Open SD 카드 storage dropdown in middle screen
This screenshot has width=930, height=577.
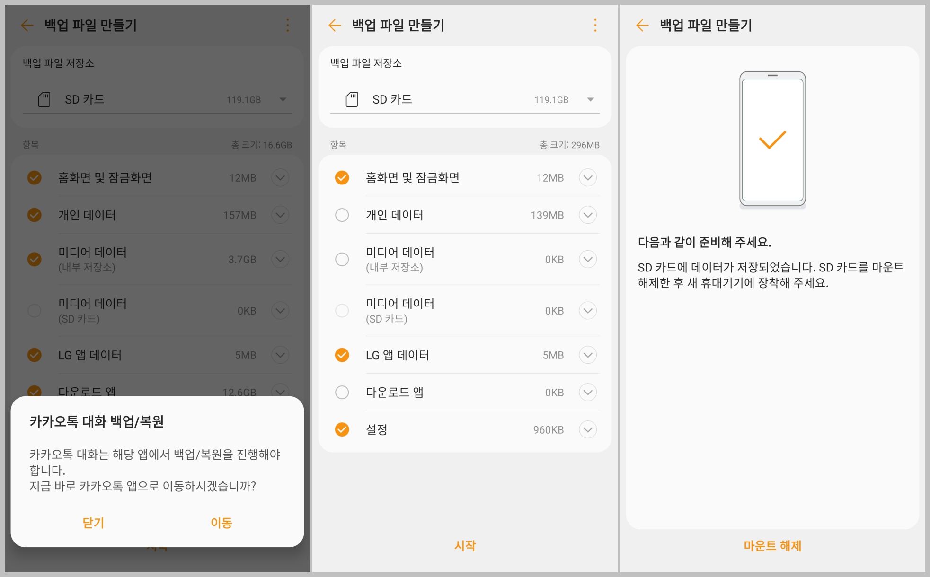point(465,99)
